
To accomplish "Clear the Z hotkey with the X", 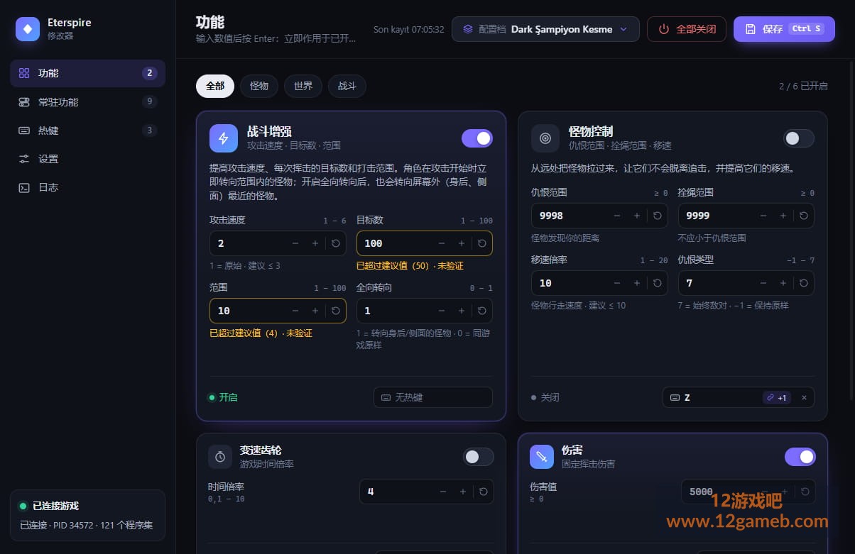I will 804,398.
